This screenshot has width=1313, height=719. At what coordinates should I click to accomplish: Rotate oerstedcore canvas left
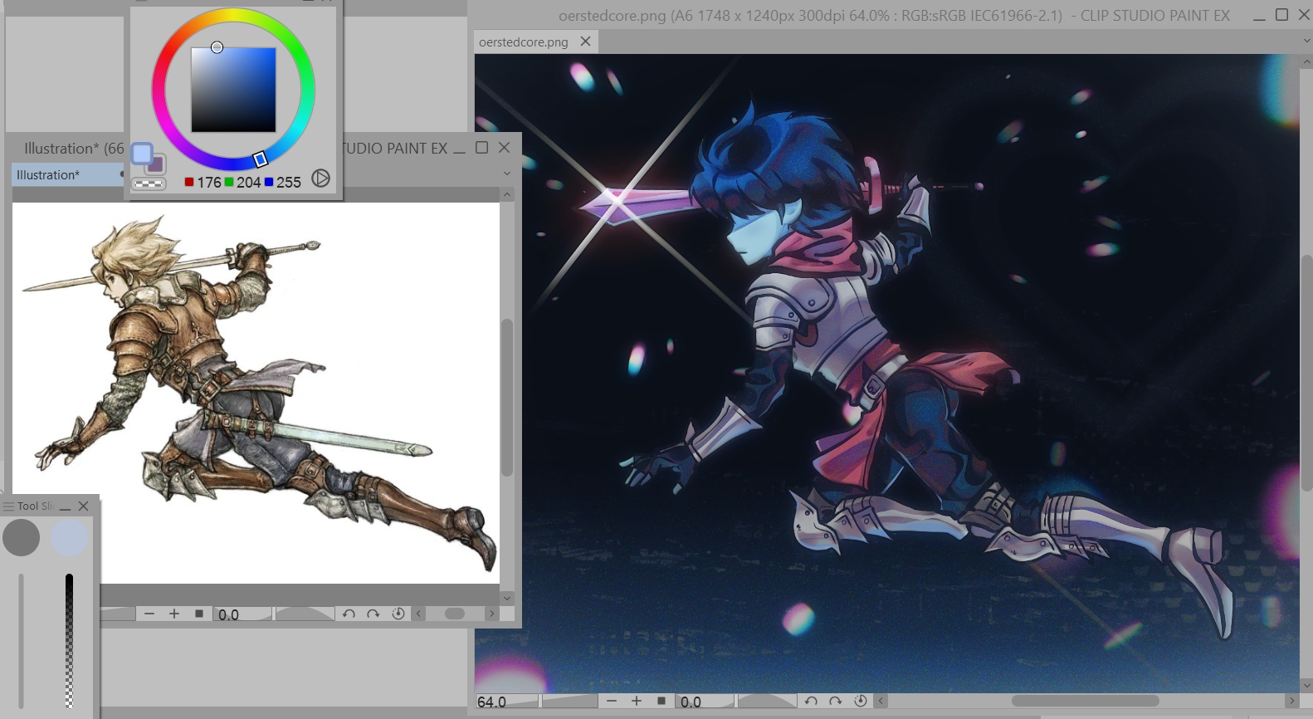click(811, 701)
